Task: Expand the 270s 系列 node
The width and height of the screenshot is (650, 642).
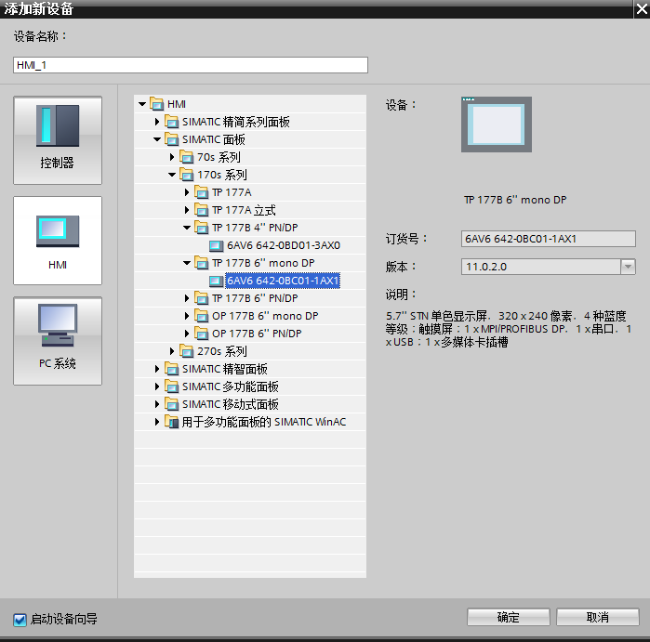Action: tap(172, 351)
